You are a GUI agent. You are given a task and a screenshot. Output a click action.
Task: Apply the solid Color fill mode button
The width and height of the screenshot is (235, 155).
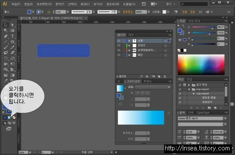coord(5,118)
